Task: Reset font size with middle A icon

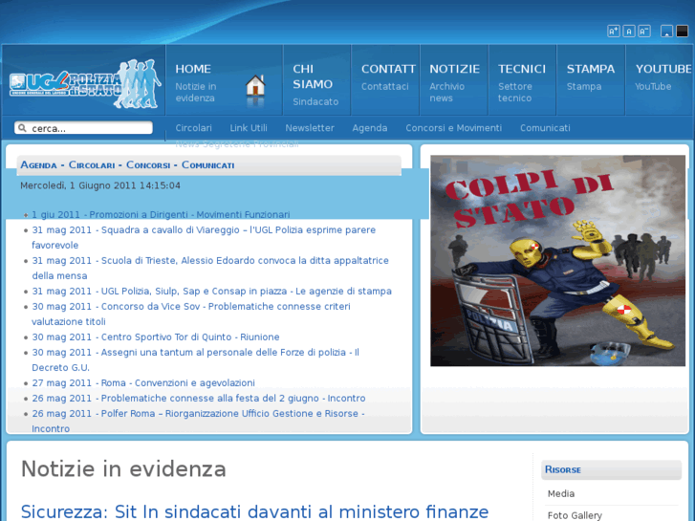Action: pyautogui.click(x=629, y=31)
